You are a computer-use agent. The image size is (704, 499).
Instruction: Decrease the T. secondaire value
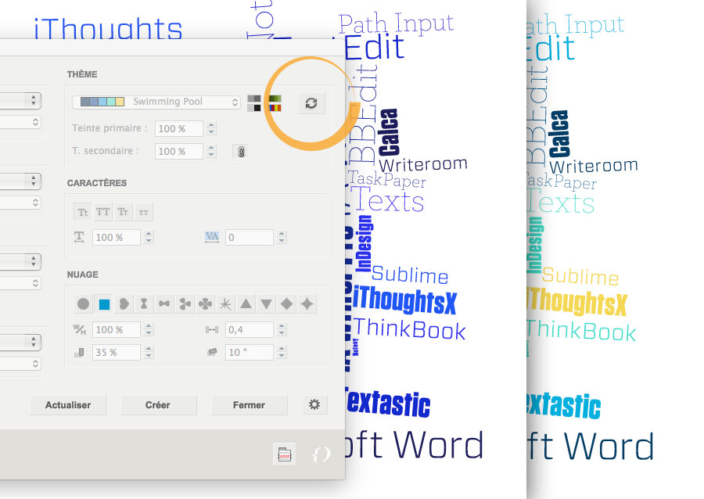(211, 156)
